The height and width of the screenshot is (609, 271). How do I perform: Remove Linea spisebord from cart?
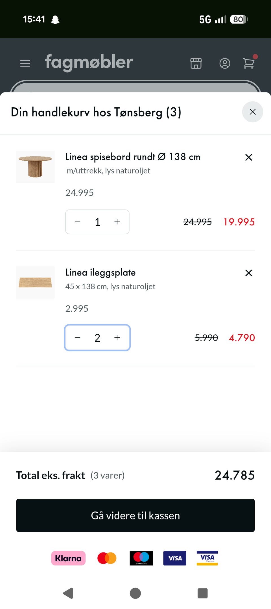(x=249, y=157)
